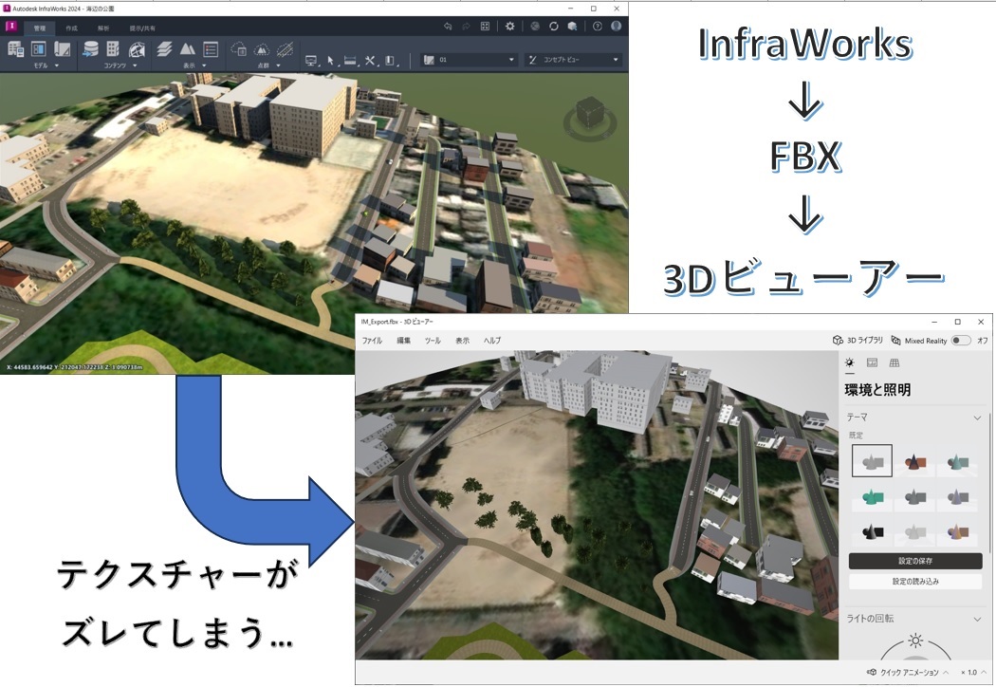Click the style palette grid icon
The width and height of the screenshot is (996, 687).
[113, 49]
